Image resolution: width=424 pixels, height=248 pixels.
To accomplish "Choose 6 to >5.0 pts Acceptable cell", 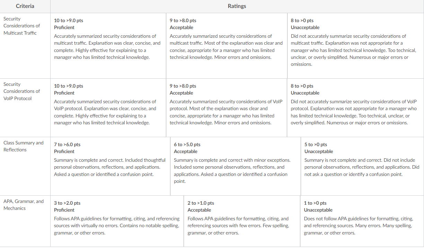I will 236,166.
